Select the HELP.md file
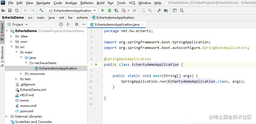Viewport: 256px width, 124px height. coord(27,95)
